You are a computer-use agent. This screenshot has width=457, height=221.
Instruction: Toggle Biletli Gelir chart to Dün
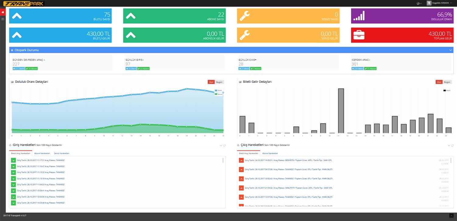point(439,82)
